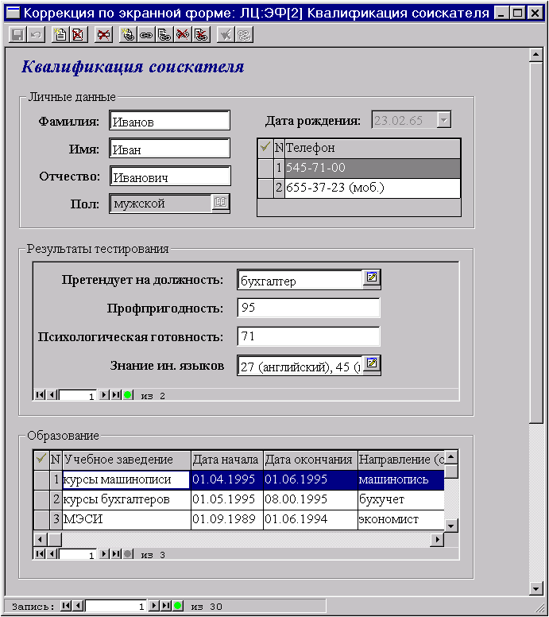Click the new linked record icon with star
This screenshot has width=549, height=617.
(128, 35)
